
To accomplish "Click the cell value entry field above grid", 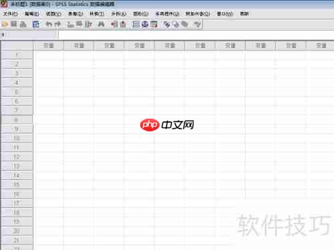I will (x=196, y=35).
